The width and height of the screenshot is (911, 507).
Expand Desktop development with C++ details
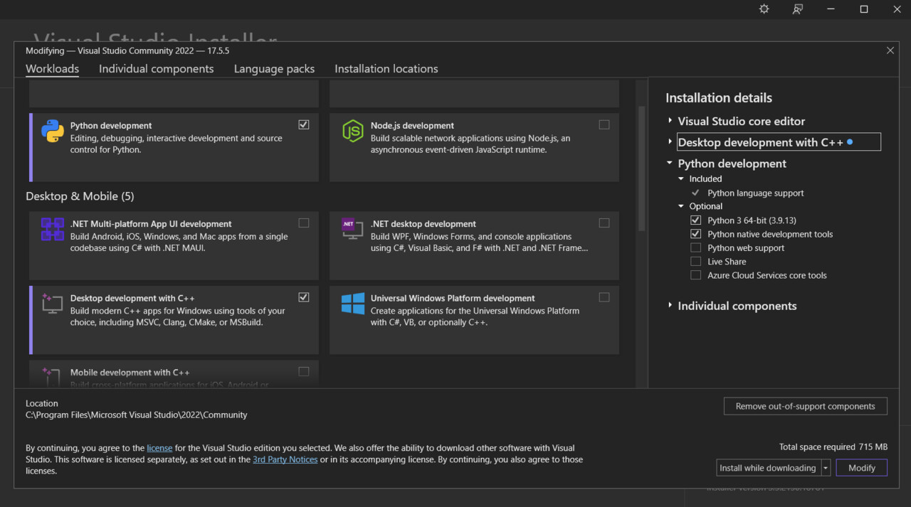pyautogui.click(x=670, y=142)
